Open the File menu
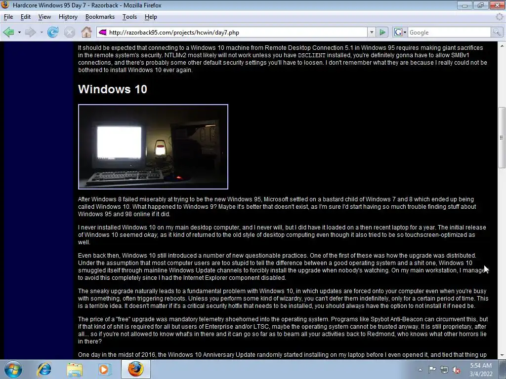The image size is (506, 379). coord(8,17)
